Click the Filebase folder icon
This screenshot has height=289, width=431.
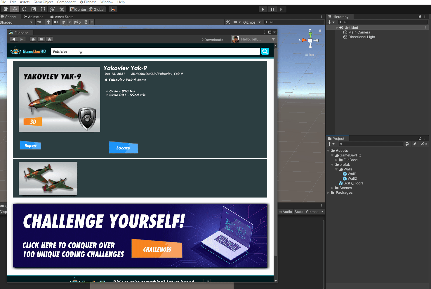[x=41, y=39]
